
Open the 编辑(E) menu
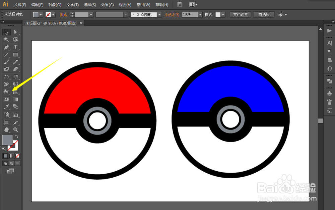point(37,5)
